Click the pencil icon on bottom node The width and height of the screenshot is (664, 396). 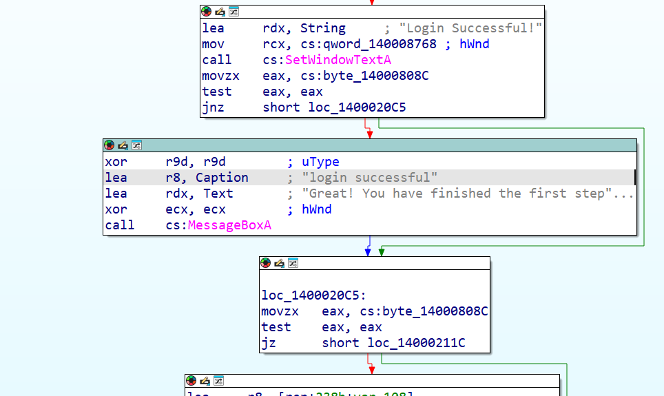[x=205, y=381]
